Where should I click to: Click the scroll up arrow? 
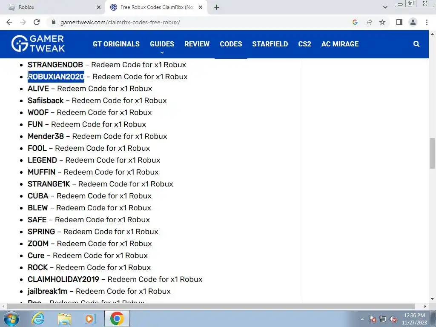point(432,34)
